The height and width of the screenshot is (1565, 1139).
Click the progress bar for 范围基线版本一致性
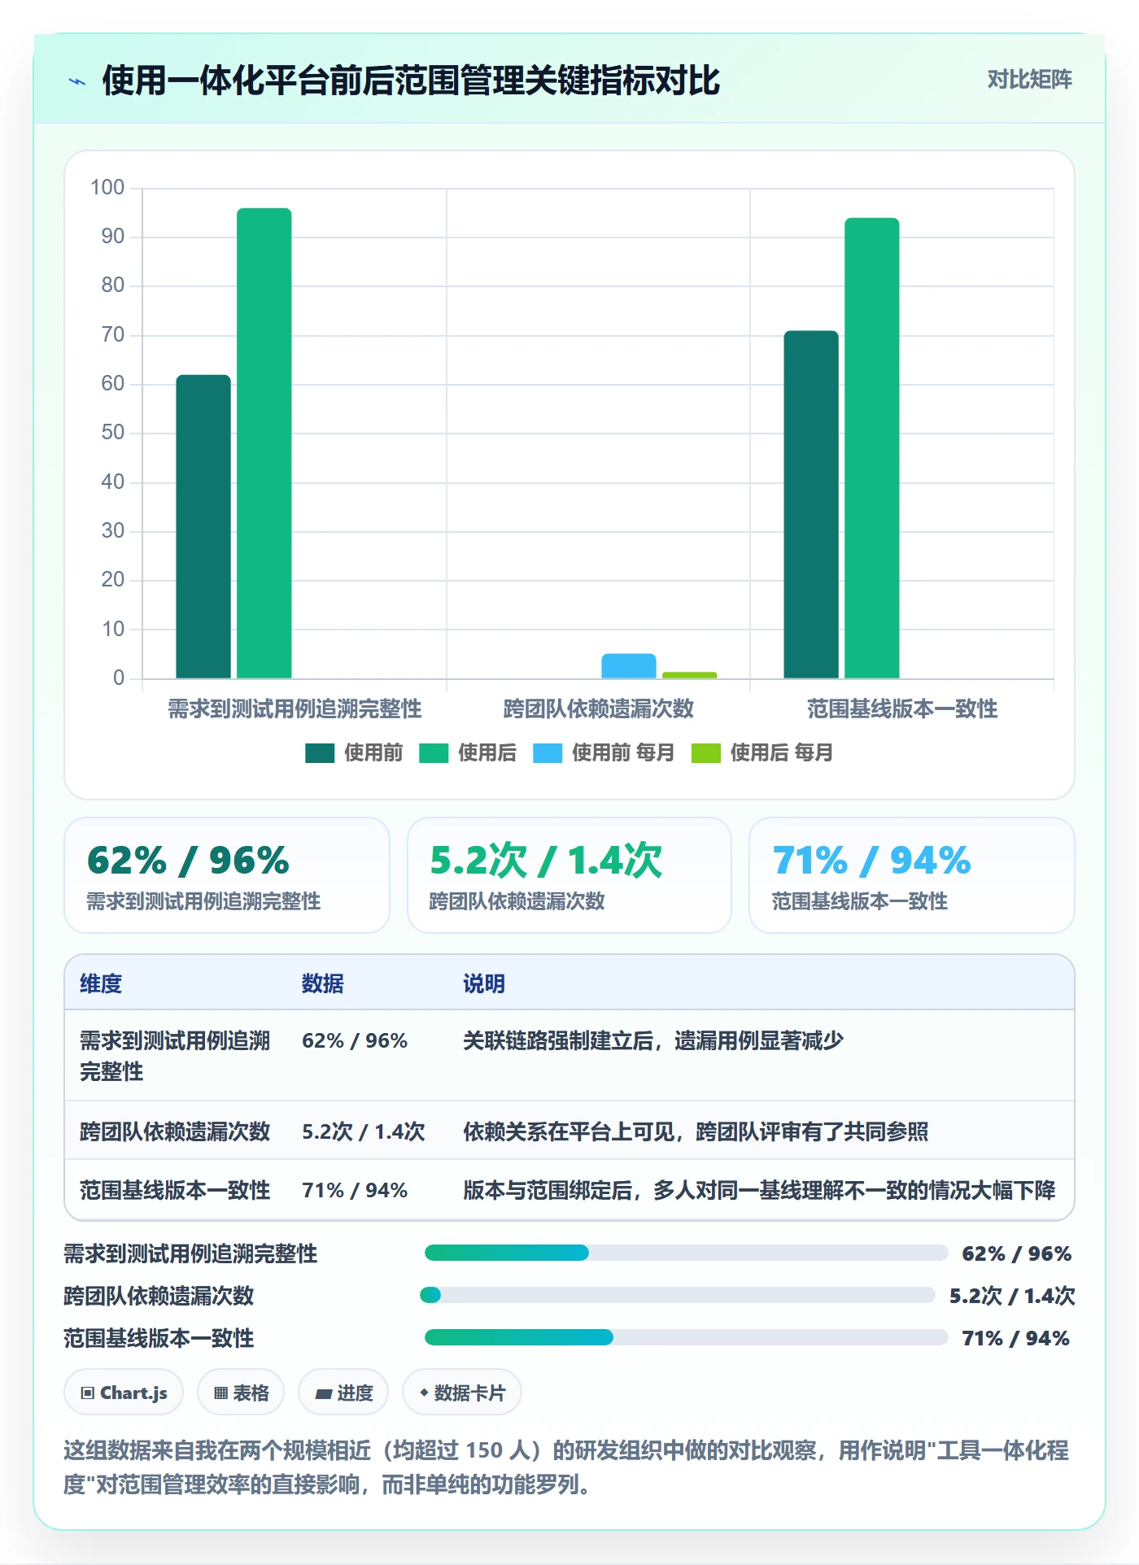[686, 1337]
